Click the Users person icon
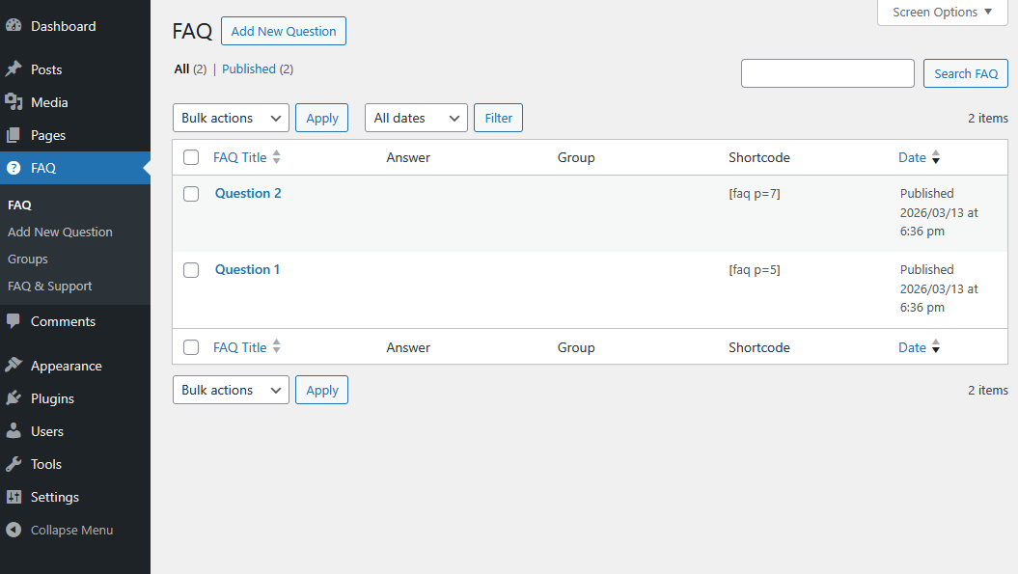 point(14,430)
